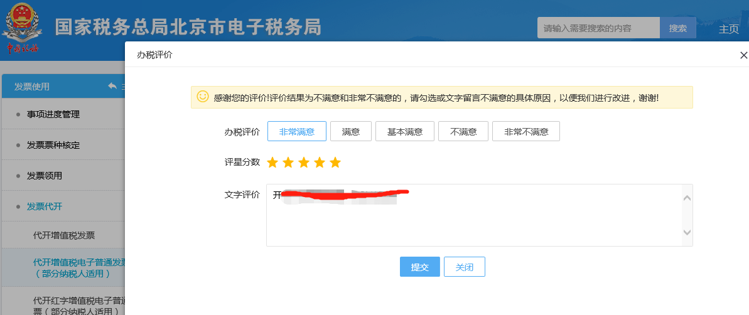The image size is (749, 315).
Task: Choose the 不满意 rating option
Action: click(463, 131)
